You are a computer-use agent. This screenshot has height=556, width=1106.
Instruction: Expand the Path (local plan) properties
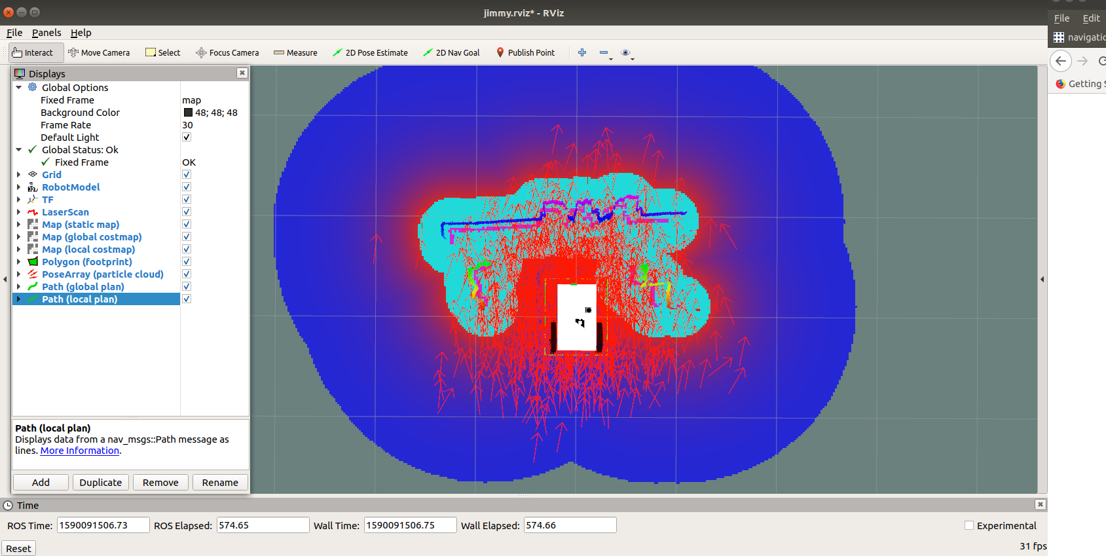19,299
